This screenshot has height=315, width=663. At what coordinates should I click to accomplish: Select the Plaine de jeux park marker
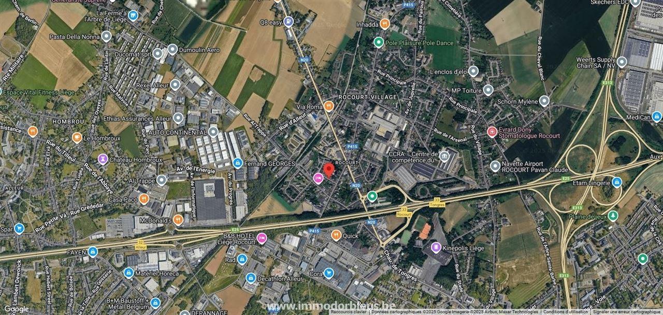click(613, 216)
